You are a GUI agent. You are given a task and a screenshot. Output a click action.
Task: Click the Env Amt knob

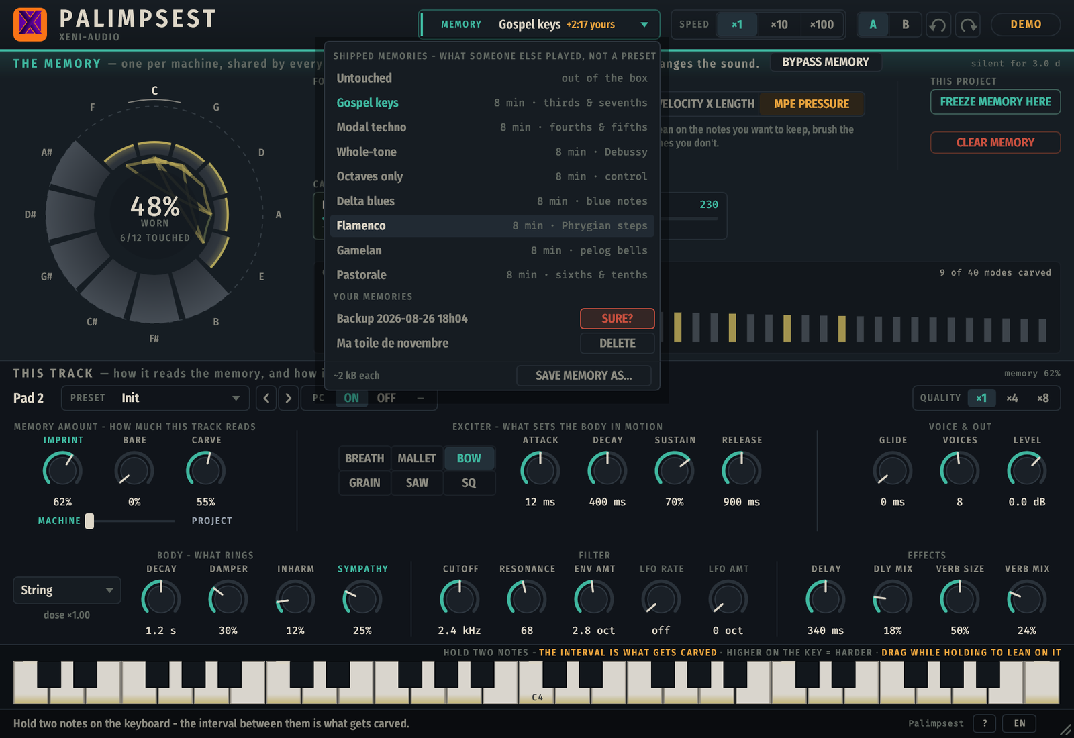click(594, 598)
